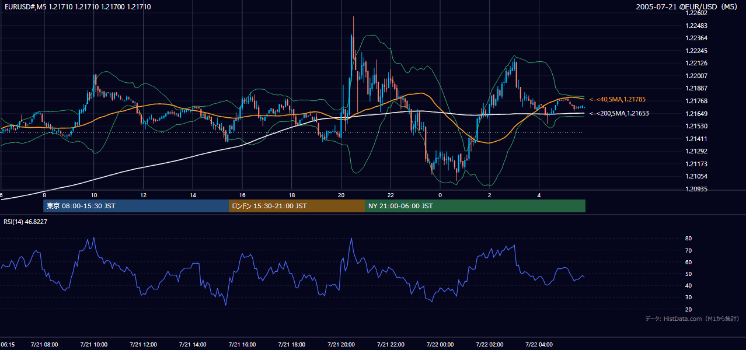Click bottom time label 7/21 12:00
Viewport: 746px width, 350px height.
tap(144, 344)
